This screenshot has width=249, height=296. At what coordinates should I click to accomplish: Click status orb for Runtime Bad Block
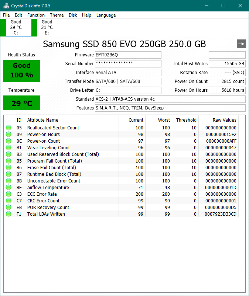tap(8, 174)
